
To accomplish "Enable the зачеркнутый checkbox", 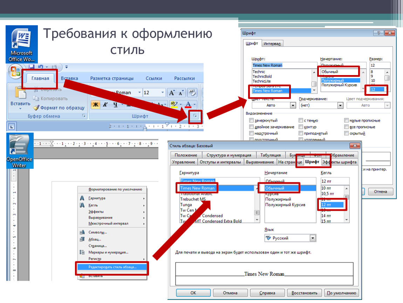I will 251,121.
